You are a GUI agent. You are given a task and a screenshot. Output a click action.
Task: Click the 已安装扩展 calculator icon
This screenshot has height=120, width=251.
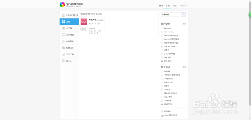(x=63, y=15)
